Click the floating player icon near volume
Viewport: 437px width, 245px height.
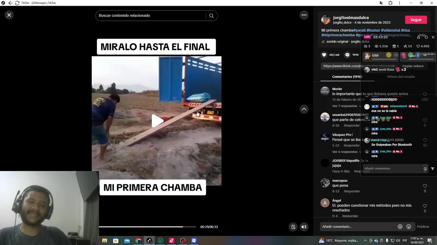(x=293, y=227)
